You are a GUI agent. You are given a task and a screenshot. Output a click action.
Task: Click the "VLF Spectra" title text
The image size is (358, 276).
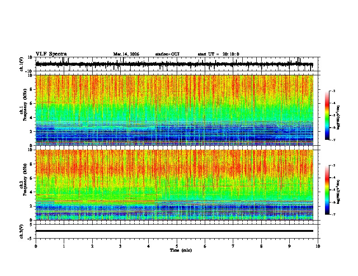point(51,54)
